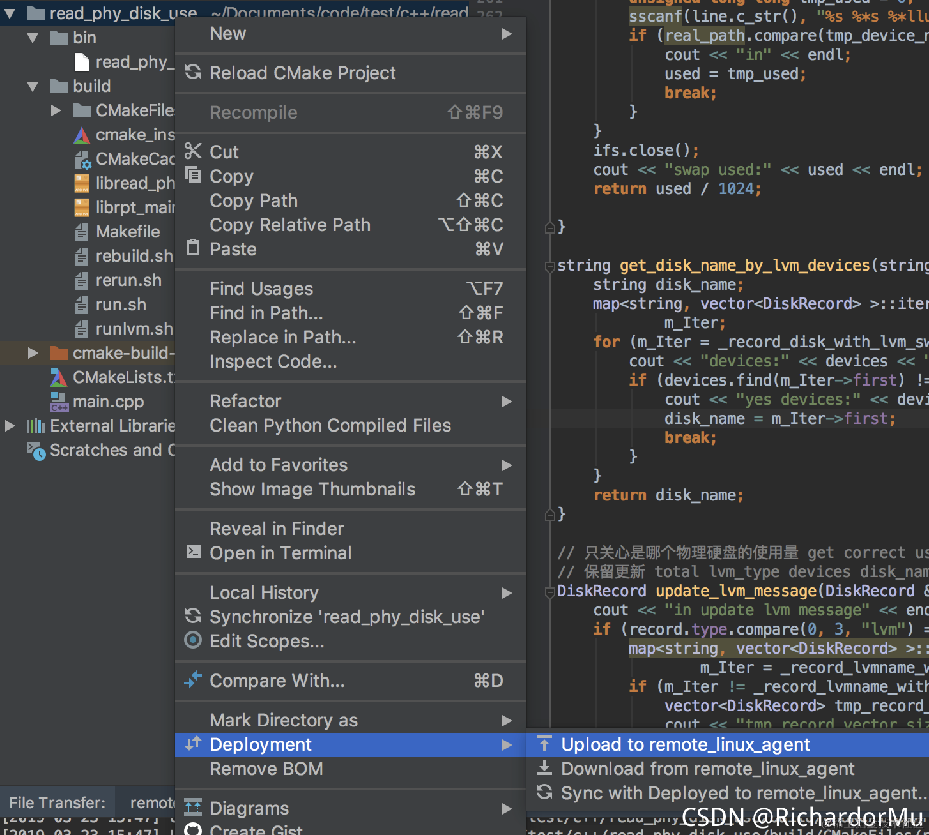The height and width of the screenshot is (835, 929).
Task: Click the CMakeLists.txt file icon
Action: [x=59, y=377]
